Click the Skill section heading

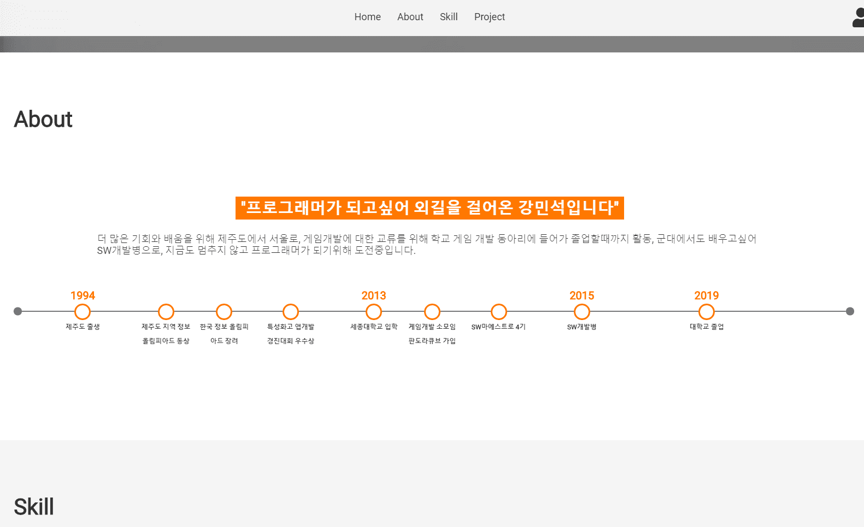(34, 507)
